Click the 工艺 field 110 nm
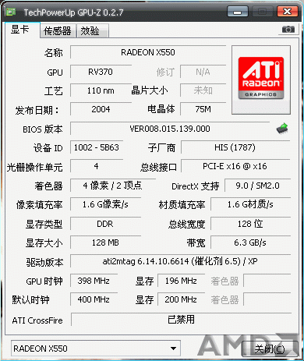Screen dimensions: 304x361 coord(101,90)
